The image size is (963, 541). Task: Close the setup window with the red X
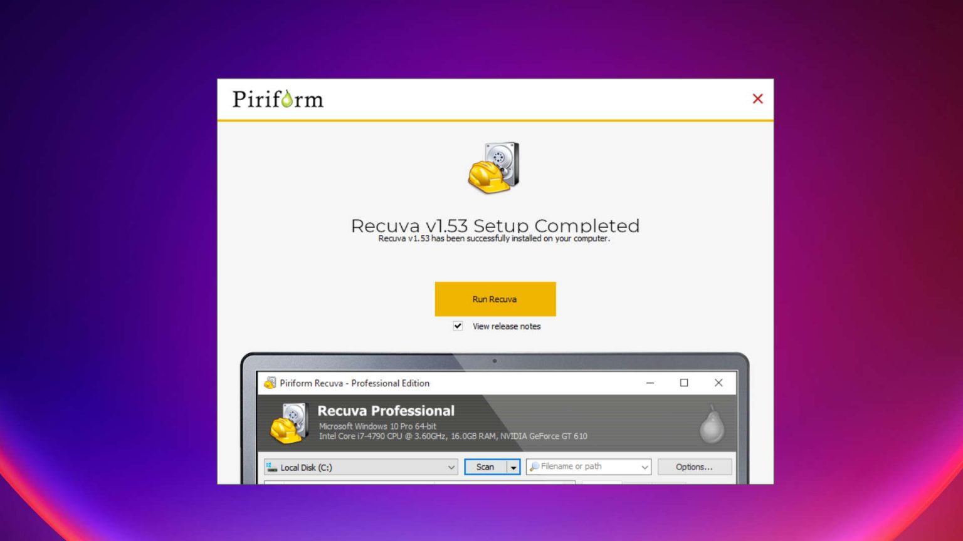point(757,98)
